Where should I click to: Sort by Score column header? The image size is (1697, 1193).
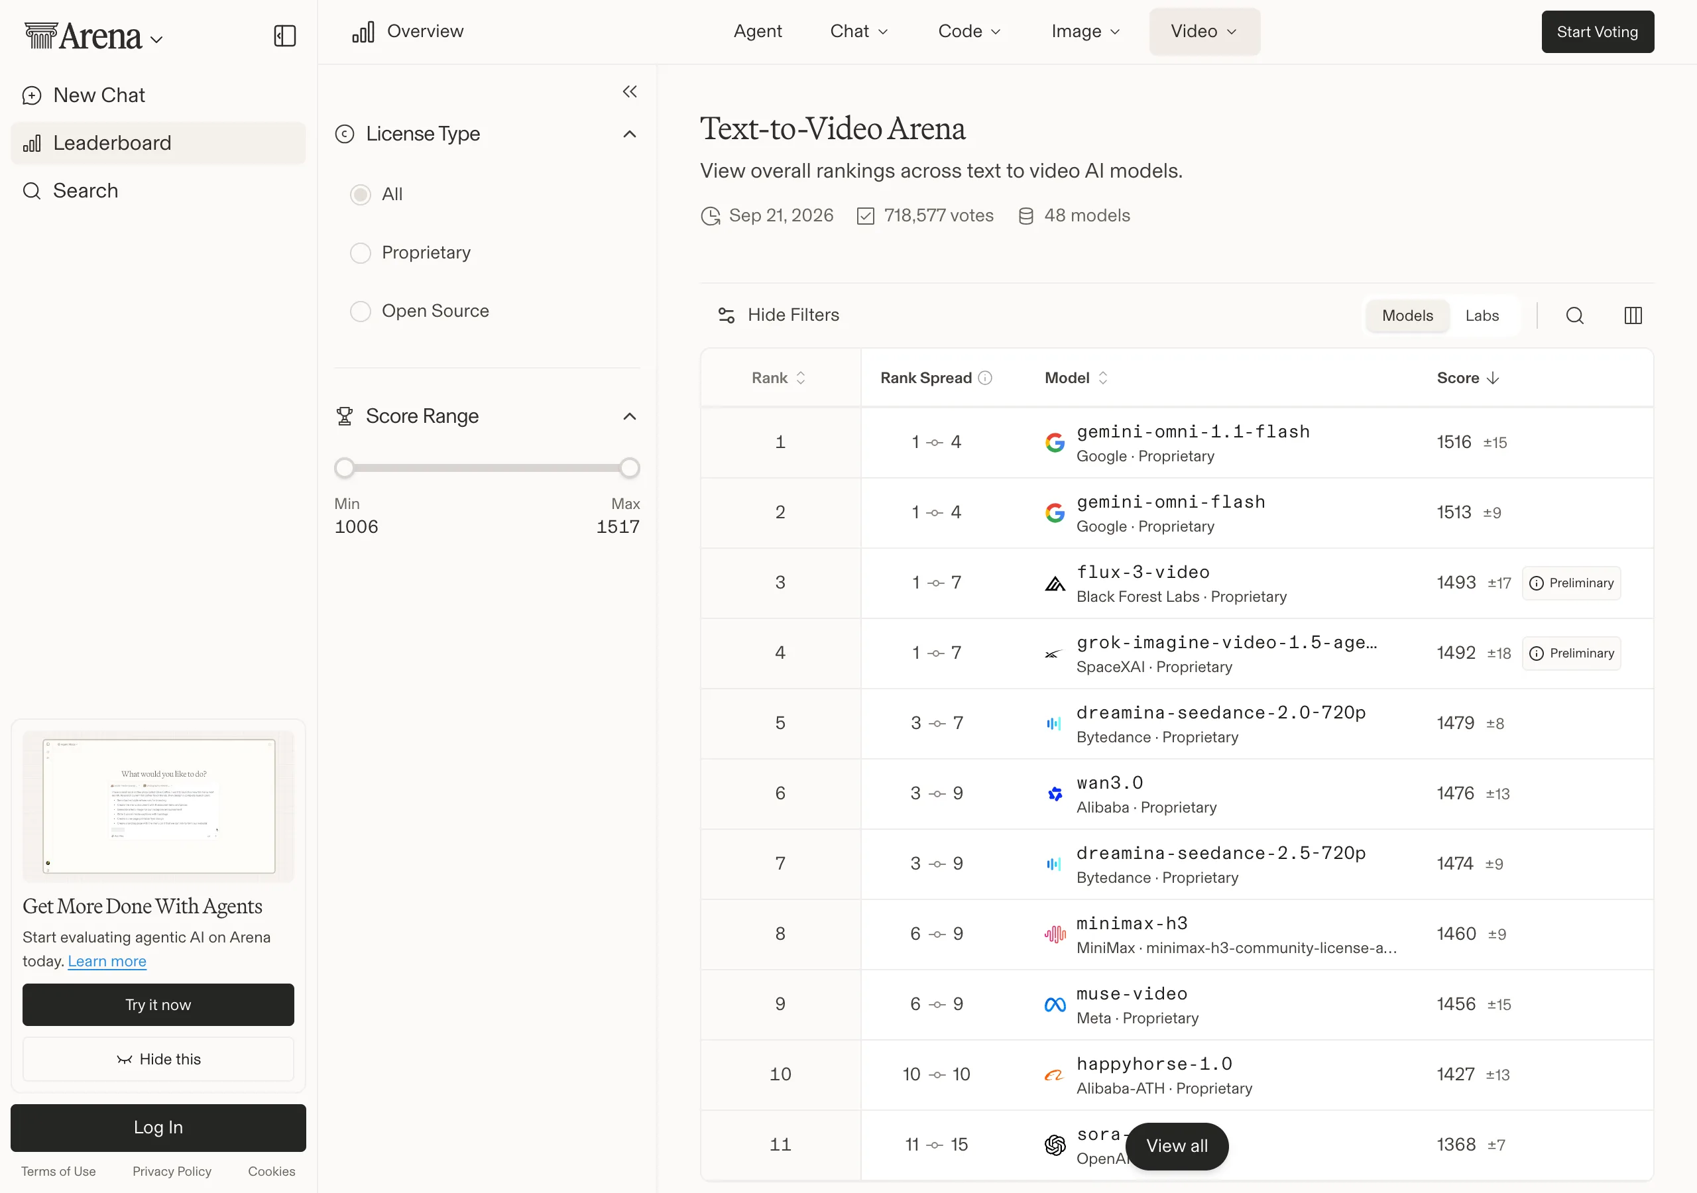point(1468,378)
